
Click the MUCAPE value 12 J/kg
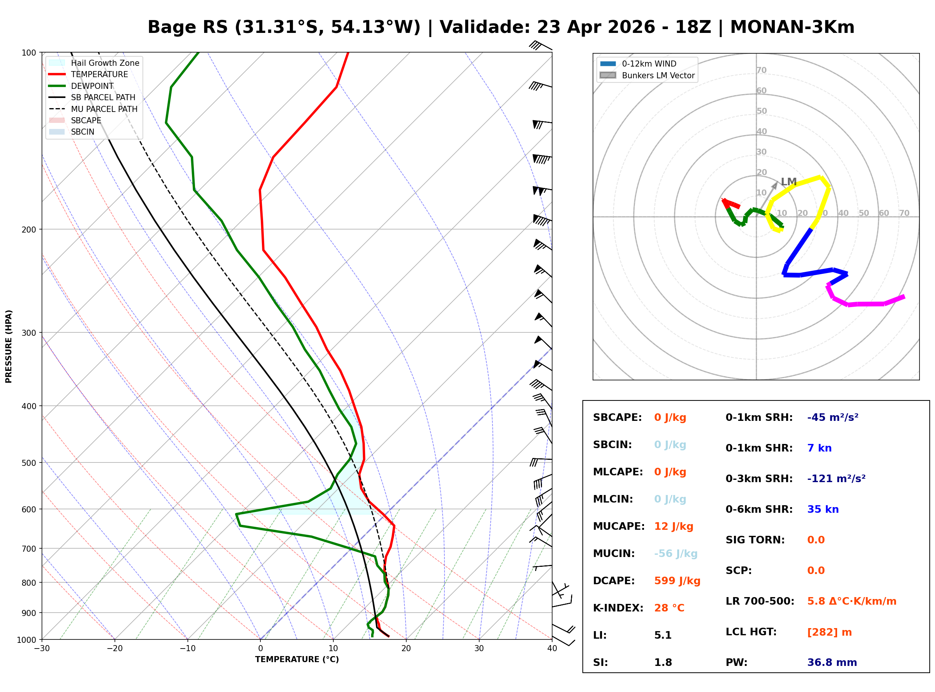click(674, 526)
